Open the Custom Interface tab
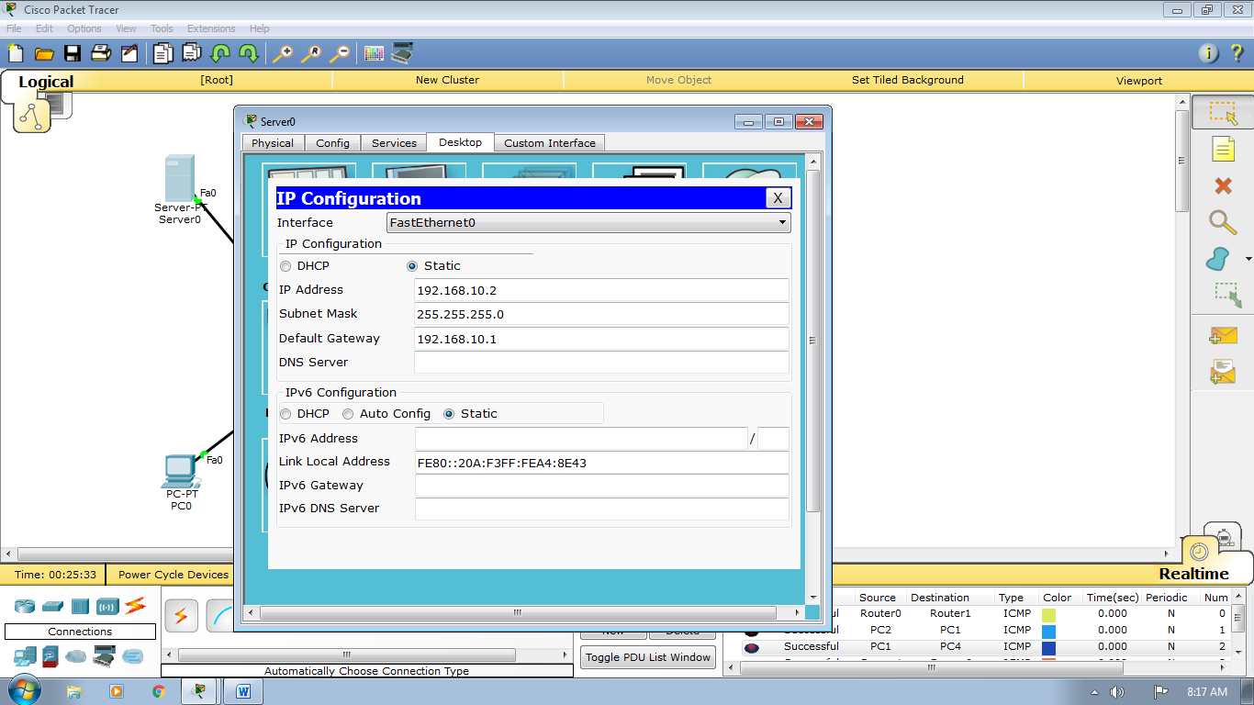 tap(550, 143)
